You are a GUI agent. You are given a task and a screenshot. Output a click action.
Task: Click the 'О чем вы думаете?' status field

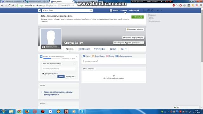point(114,61)
